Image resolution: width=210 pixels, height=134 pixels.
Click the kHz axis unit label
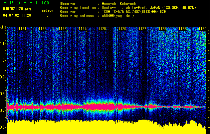[3, 27]
